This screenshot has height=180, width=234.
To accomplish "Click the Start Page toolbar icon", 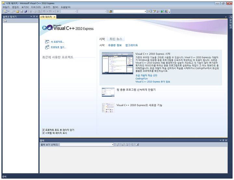I will (x=162, y=11).
